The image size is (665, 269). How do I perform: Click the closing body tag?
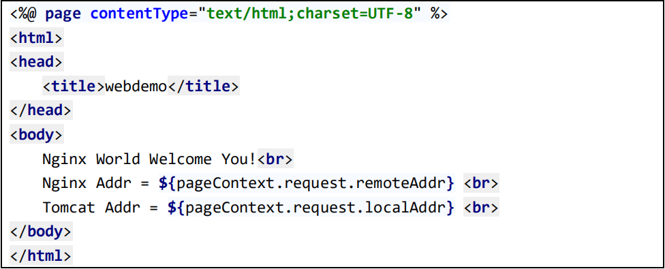click(41, 232)
